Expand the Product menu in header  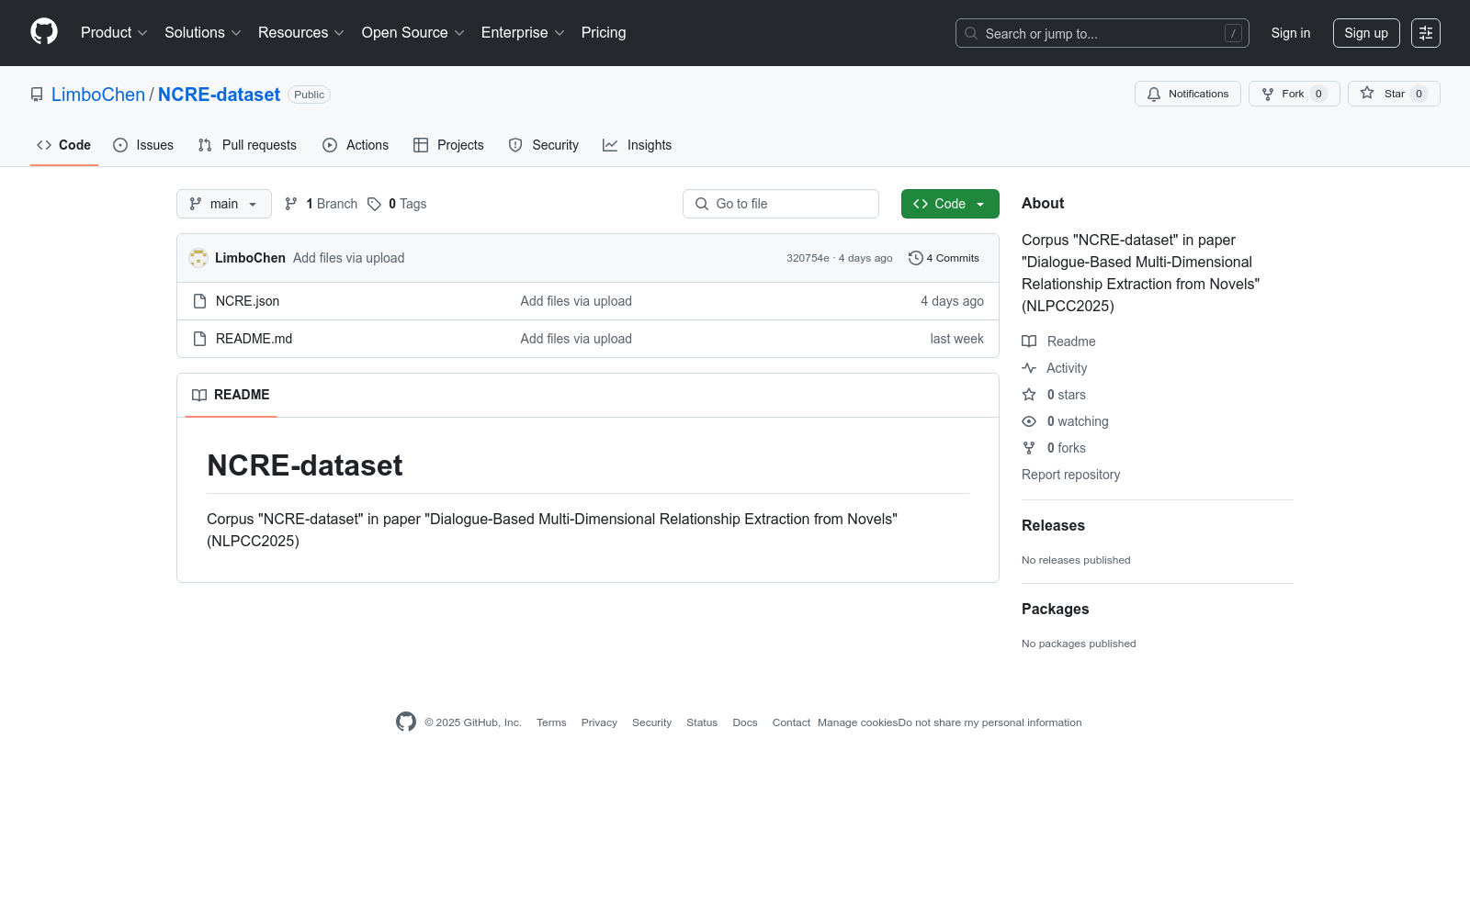tap(114, 33)
